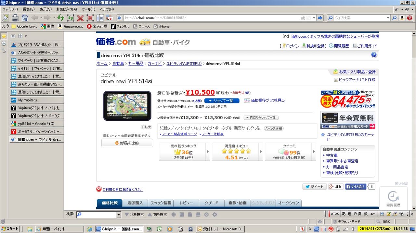Viewport: 416px width, 233px height.
Task: Open the 楽天市場 bookmark
Action: coord(97,26)
